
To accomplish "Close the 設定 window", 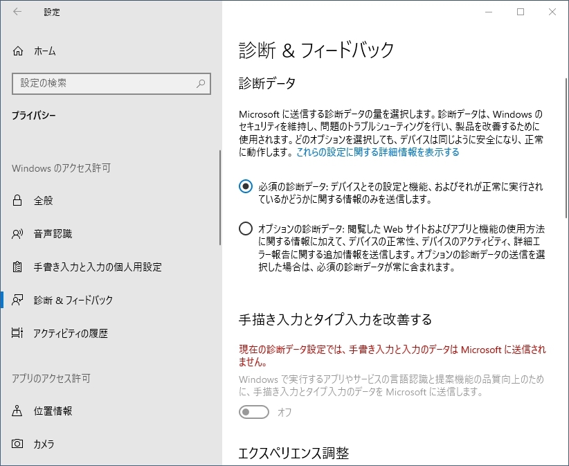I will (x=552, y=12).
